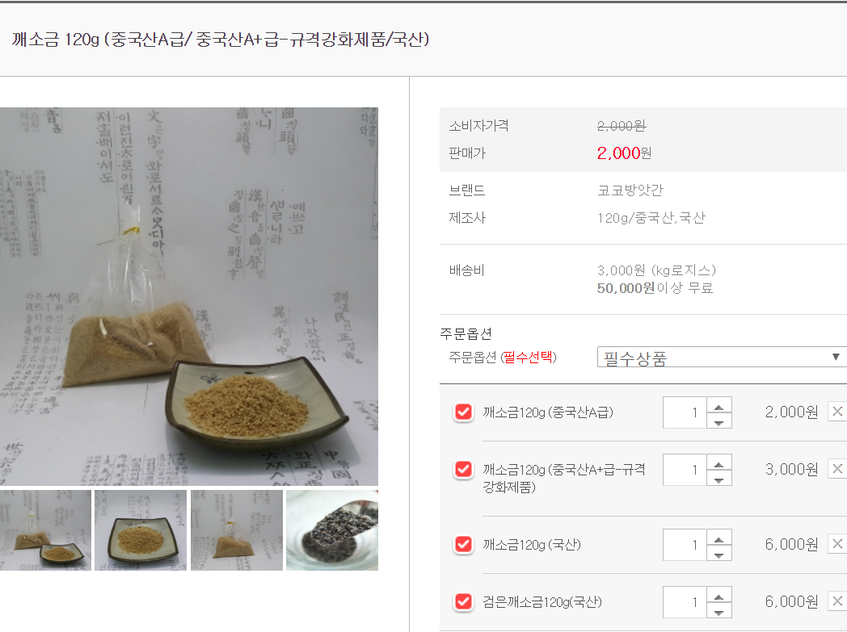This screenshot has height=632, width=847.
Task: Decrease quantity for 검은깨소금120g(국산)
Action: tap(719, 610)
